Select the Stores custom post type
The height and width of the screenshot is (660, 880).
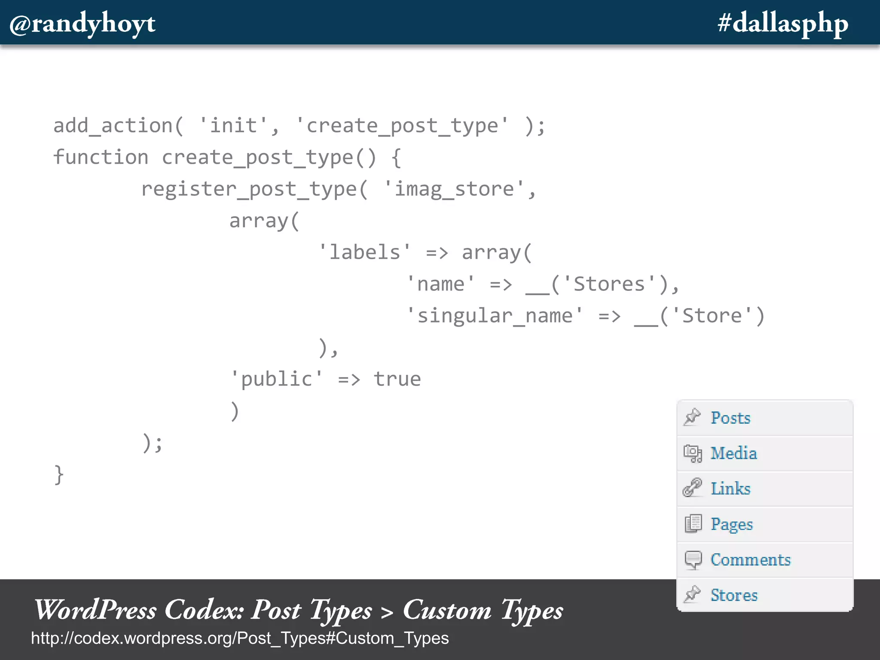(734, 595)
